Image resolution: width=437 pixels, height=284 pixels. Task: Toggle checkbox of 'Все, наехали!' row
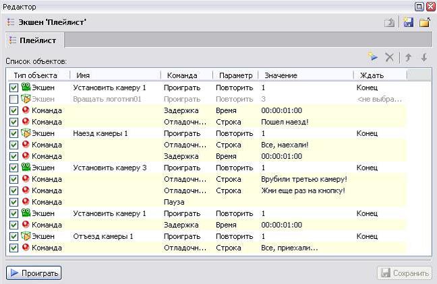[x=13, y=145]
